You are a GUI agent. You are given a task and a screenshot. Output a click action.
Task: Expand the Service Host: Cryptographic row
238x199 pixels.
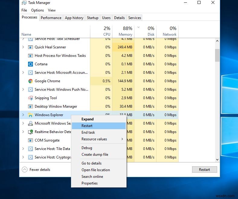[23, 157]
